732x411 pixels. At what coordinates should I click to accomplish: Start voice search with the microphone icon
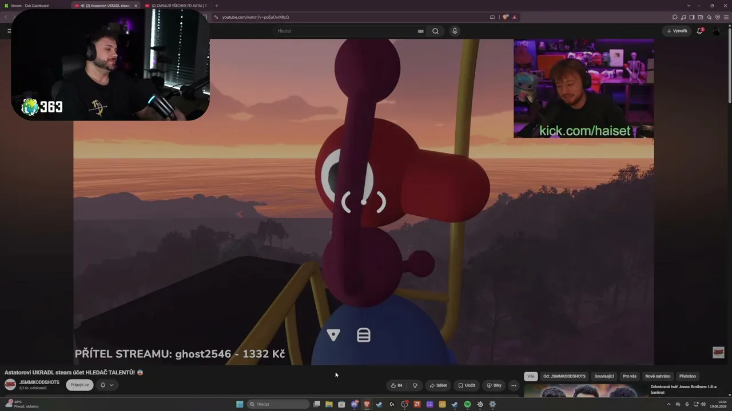click(x=455, y=31)
